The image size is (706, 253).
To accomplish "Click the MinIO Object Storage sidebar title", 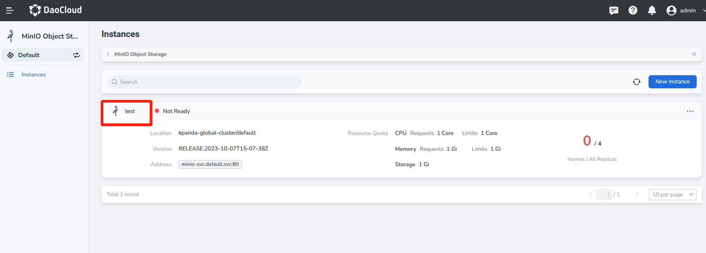I will click(50, 36).
